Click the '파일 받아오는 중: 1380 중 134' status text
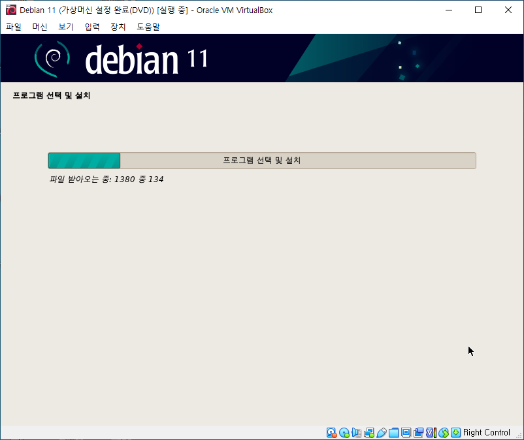The width and height of the screenshot is (524, 440). point(106,180)
